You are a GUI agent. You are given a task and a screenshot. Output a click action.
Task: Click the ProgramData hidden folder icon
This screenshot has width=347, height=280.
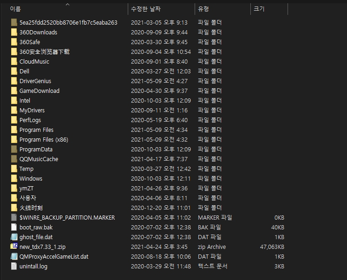click(x=14, y=149)
